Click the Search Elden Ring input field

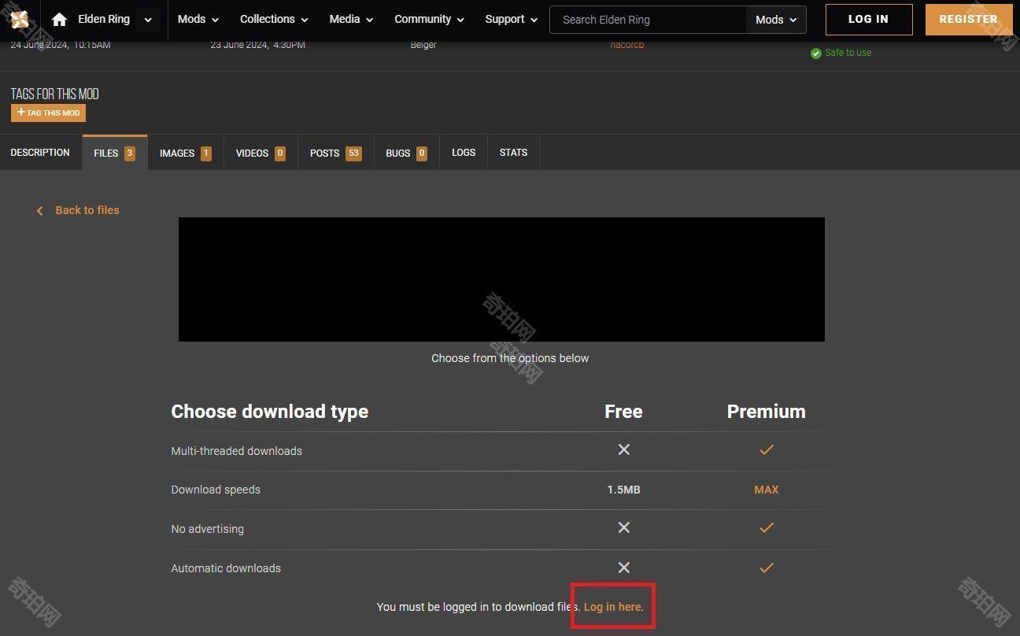pyautogui.click(x=647, y=20)
